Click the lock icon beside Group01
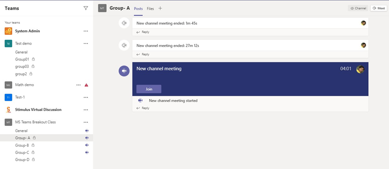 coord(33,59)
